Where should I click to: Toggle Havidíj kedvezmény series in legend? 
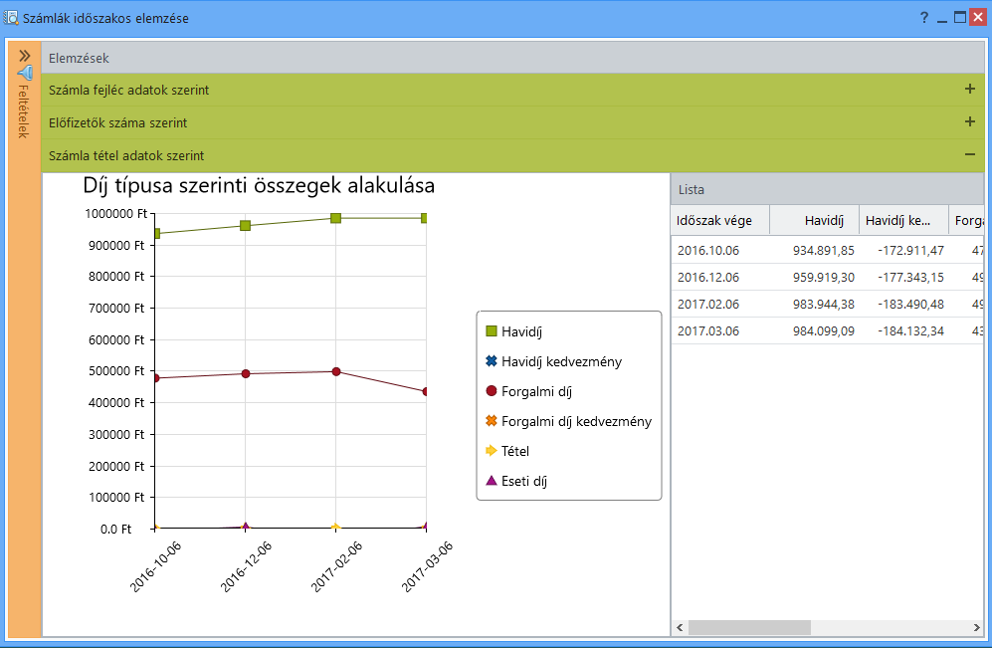[553, 361]
